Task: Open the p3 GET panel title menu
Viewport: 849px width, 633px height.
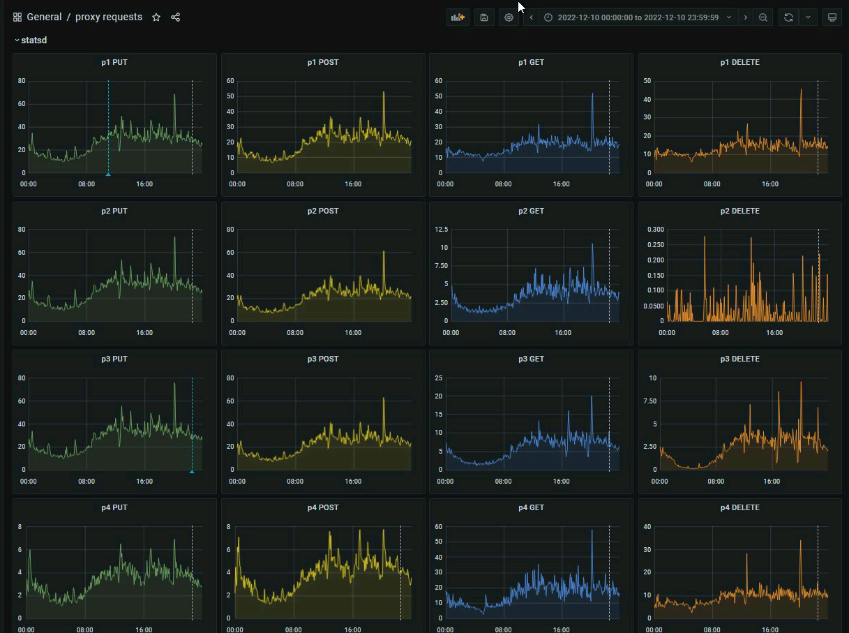Action: coord(531,359)
